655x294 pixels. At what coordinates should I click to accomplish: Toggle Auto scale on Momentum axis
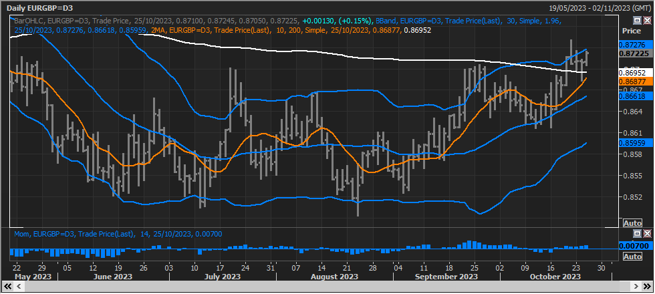(632, 257)
